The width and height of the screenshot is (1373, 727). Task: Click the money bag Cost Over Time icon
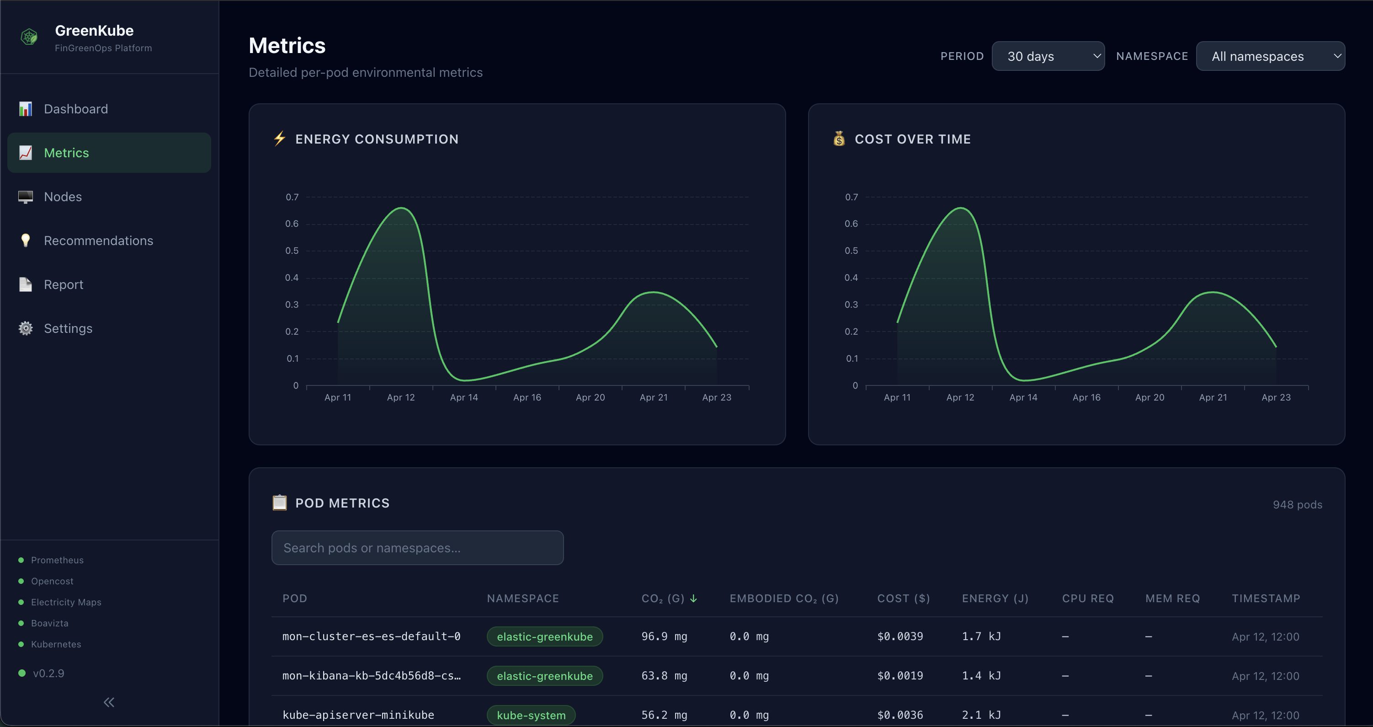click(839, 139)
